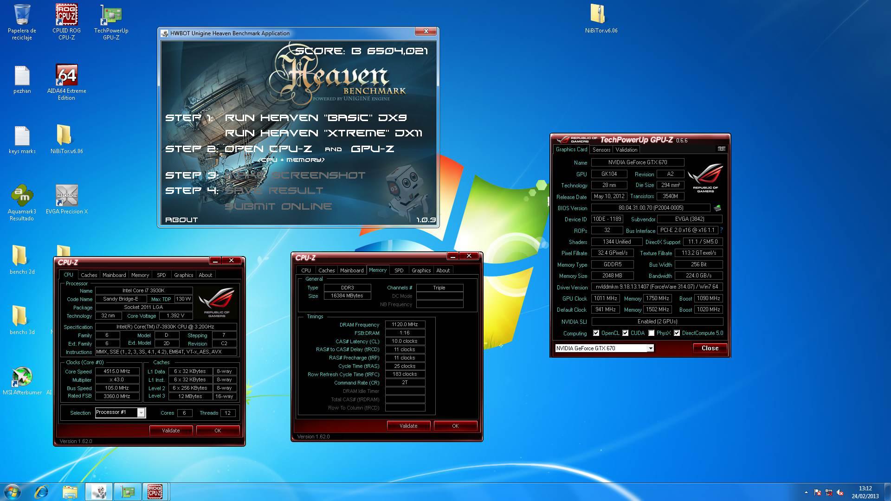Click the muted volume tray icon

(x=839, y=493)
